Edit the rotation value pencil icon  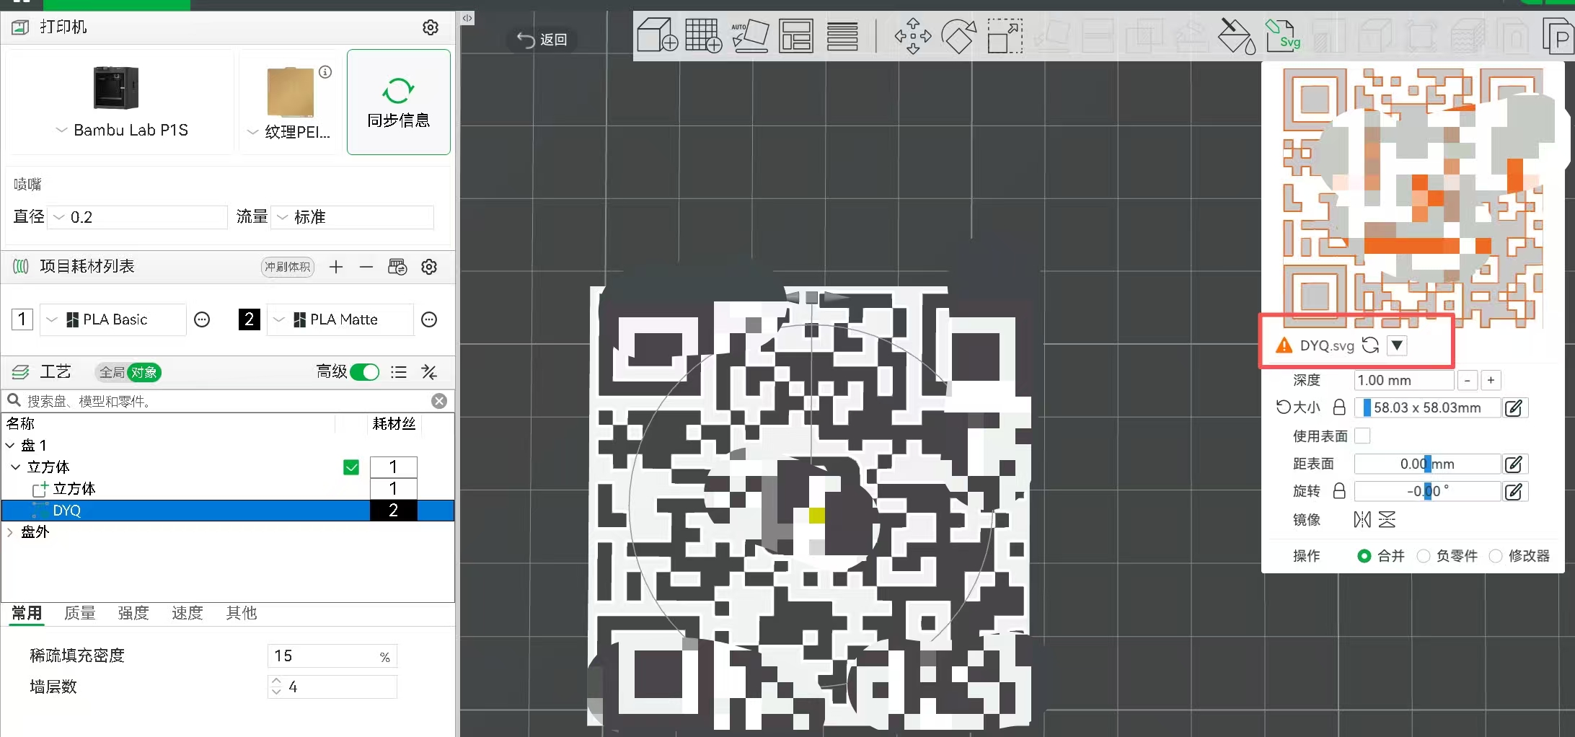tap(1514, 492)
